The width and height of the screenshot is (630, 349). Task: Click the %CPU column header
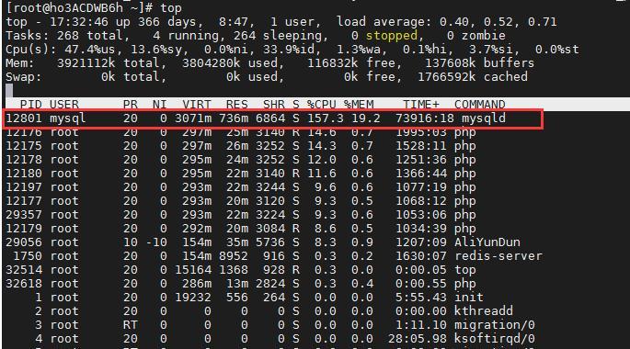coord(321,105)
